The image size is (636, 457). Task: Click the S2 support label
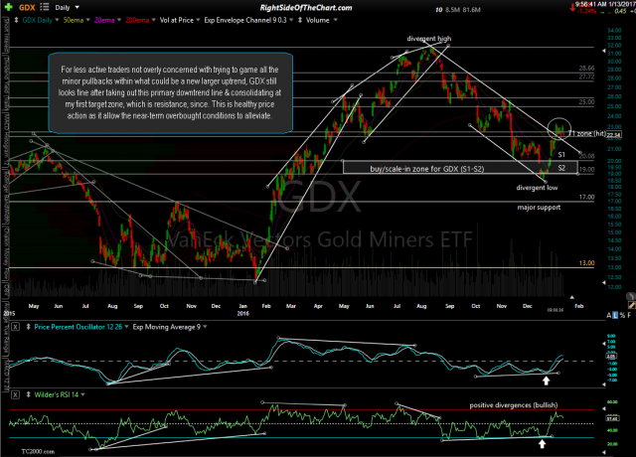561,168
